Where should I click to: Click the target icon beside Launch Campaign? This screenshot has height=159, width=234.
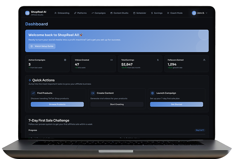point(152,93)
